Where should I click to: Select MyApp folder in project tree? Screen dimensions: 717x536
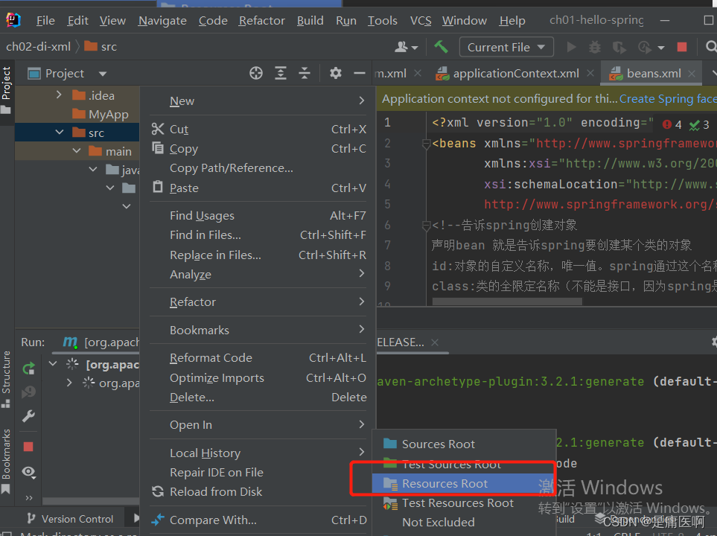click(101, 114)
